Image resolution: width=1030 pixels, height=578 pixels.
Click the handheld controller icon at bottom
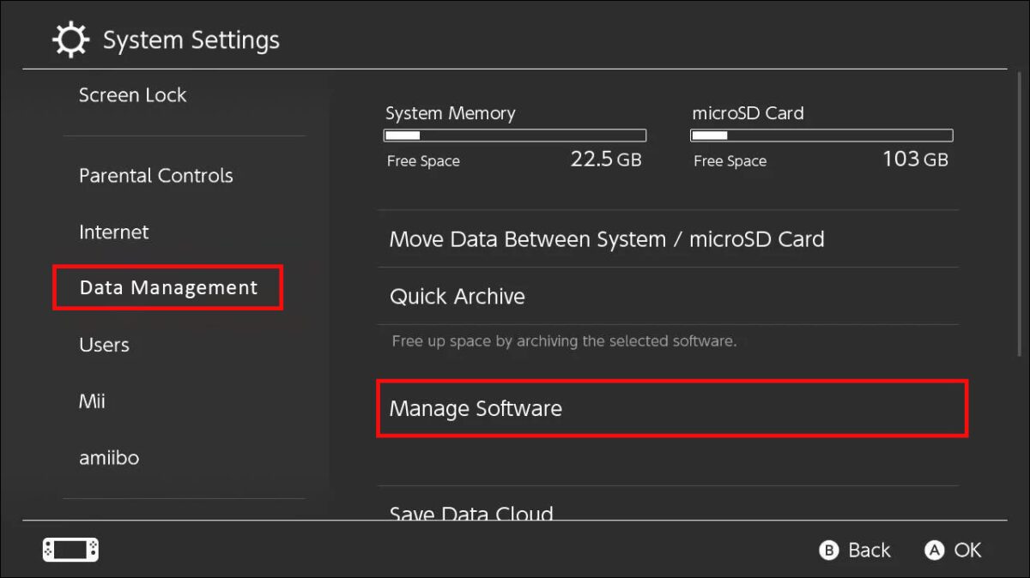point(70,550)
